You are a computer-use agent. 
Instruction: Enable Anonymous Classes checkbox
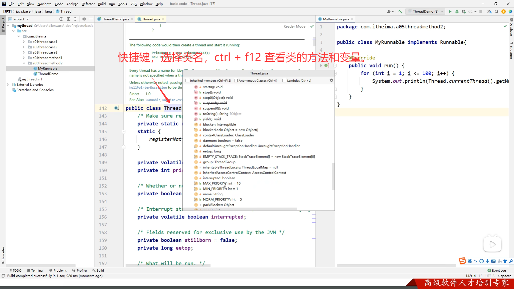coord(236,81)
